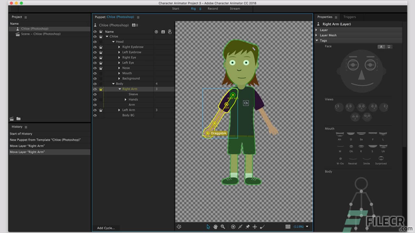Collapse the Head layer group
The width and height of the screenshot is (415, 233).
click(113, 41)
